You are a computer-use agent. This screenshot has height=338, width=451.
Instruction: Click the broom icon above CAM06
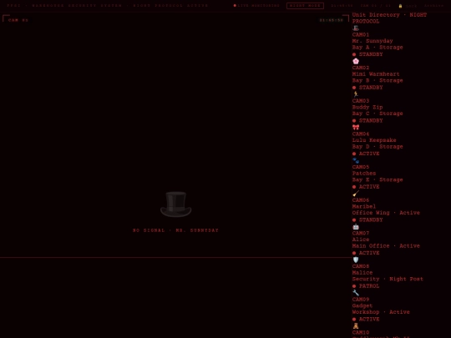(356, 194)
